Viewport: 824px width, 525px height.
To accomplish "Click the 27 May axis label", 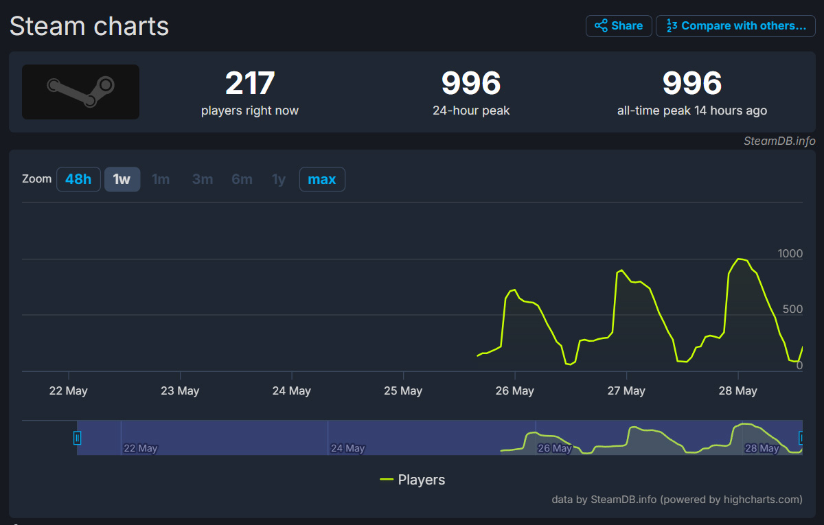I will point(626,390).
